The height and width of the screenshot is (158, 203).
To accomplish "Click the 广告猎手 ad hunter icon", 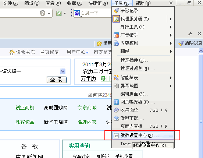I will coord(116,35).
